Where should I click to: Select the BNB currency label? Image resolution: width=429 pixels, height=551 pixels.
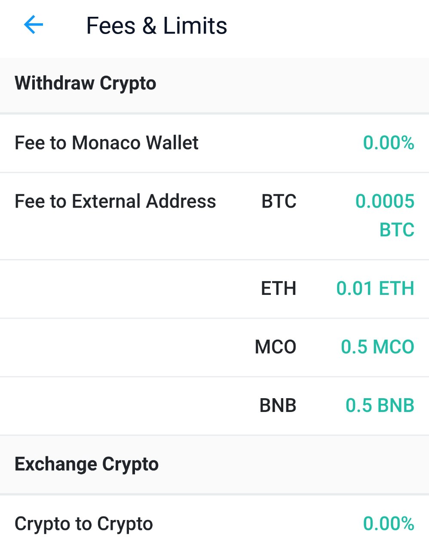point(278,406)
